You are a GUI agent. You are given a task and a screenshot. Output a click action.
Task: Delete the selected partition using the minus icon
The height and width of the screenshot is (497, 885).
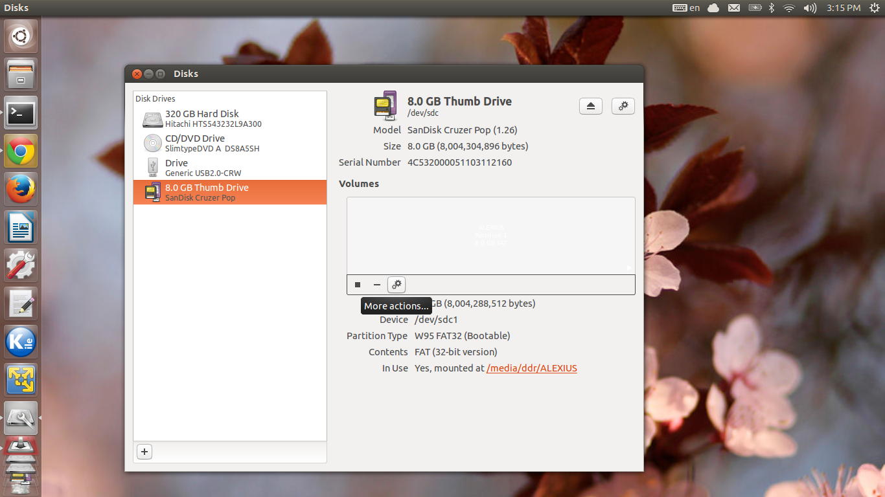tap(376, 285)
